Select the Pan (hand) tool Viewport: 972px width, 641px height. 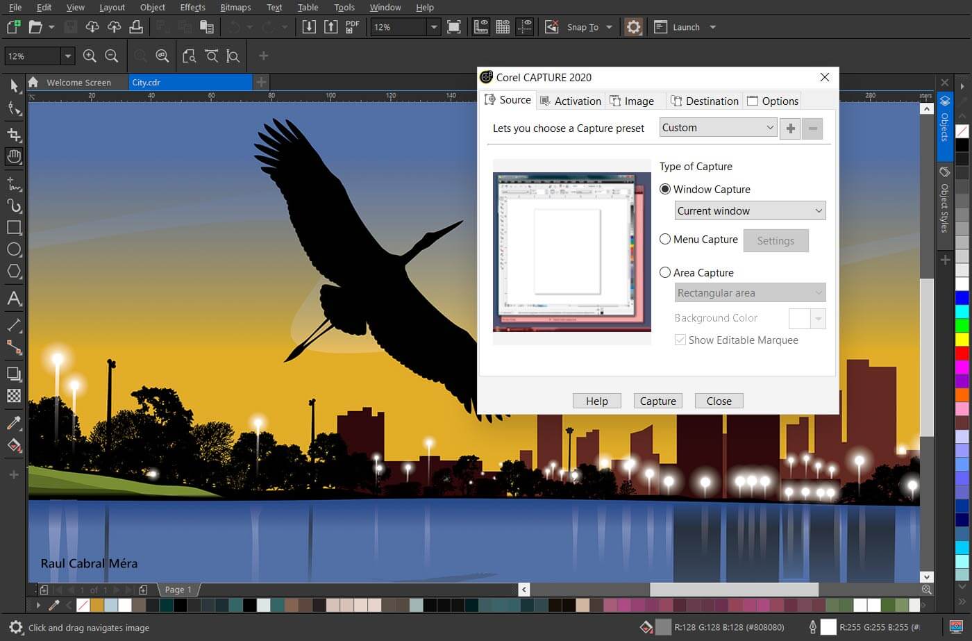pos(14,157)
